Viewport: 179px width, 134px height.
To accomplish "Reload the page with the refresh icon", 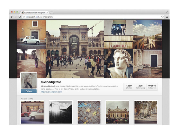I will (20, 17).
